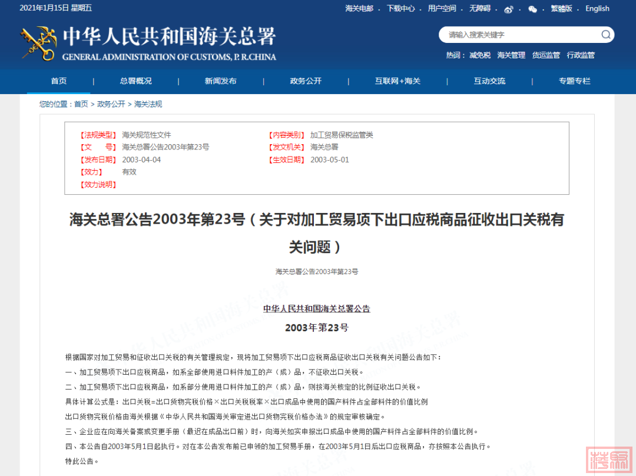
Task: Click the bold article headline
Action: click(x=316, y=233)
